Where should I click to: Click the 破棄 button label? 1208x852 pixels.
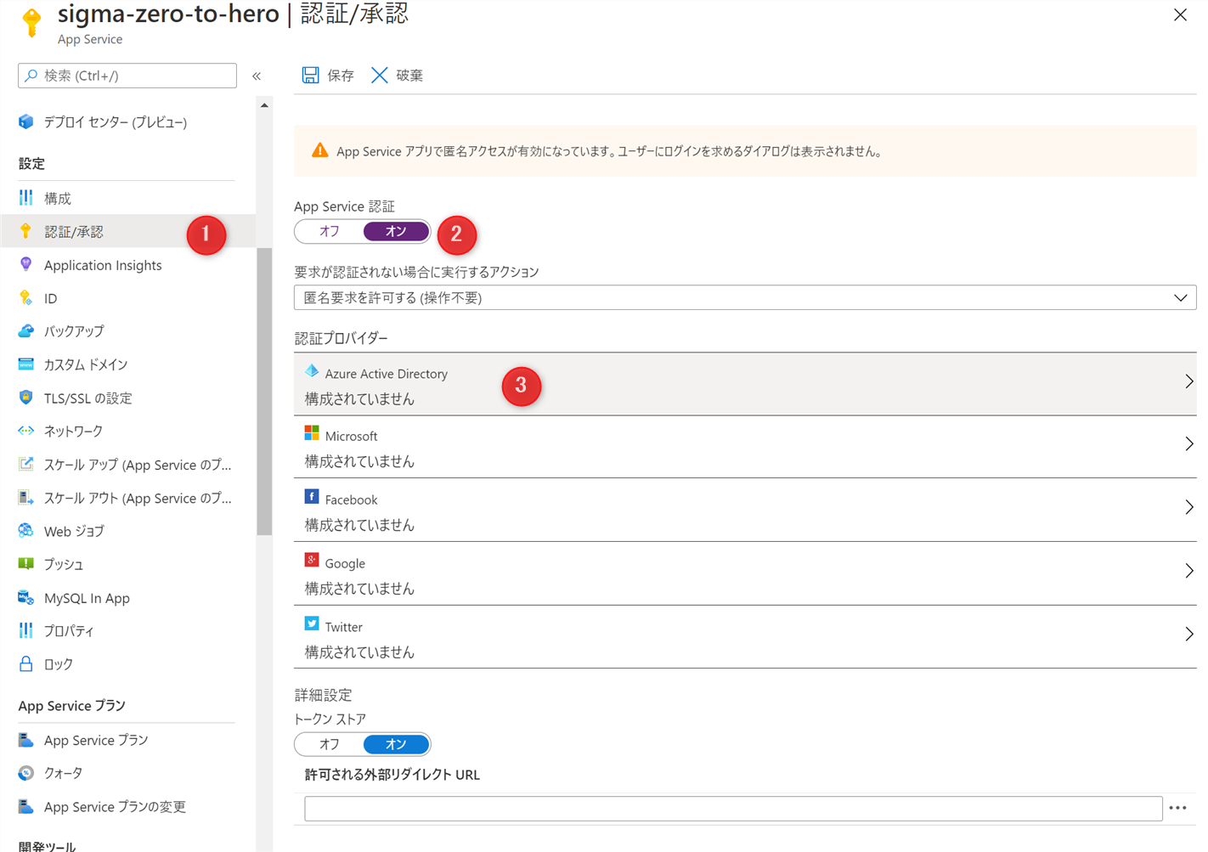(x=409, y=75)
